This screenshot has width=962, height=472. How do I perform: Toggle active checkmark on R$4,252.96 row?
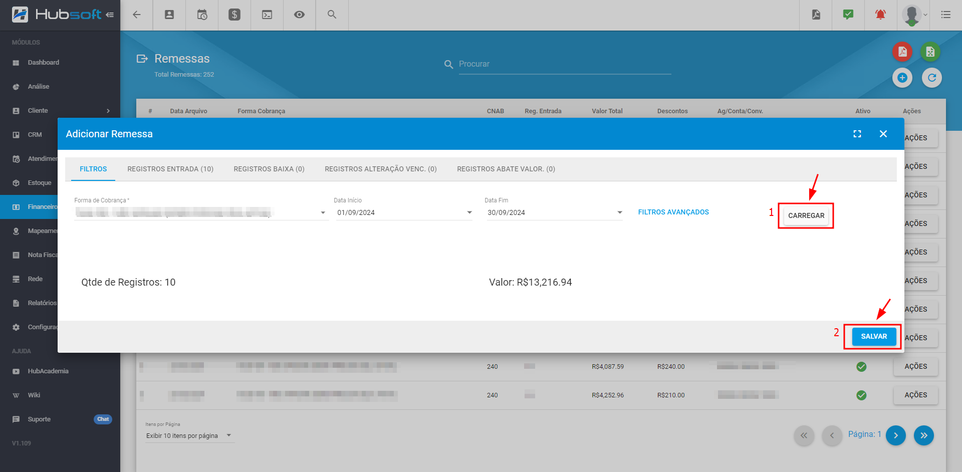coord(861,395)
